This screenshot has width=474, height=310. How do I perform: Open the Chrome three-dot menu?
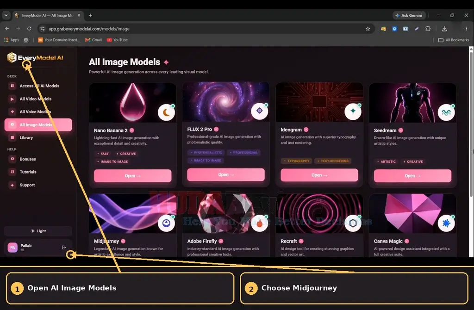click(467, 29)
